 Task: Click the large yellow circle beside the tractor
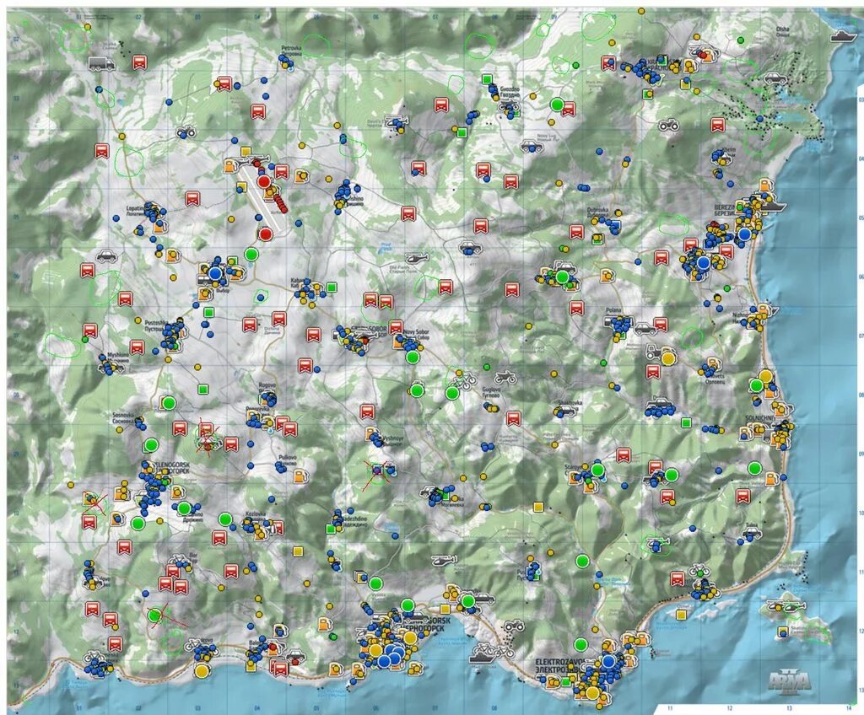(x=668, y=358)
